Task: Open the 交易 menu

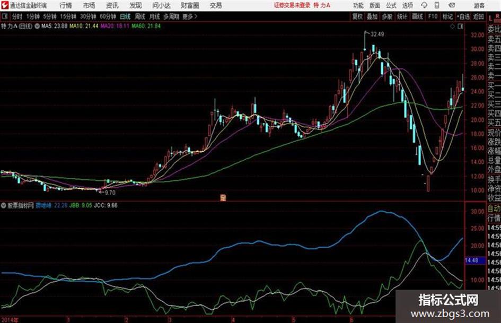Action: pos(216,5)
